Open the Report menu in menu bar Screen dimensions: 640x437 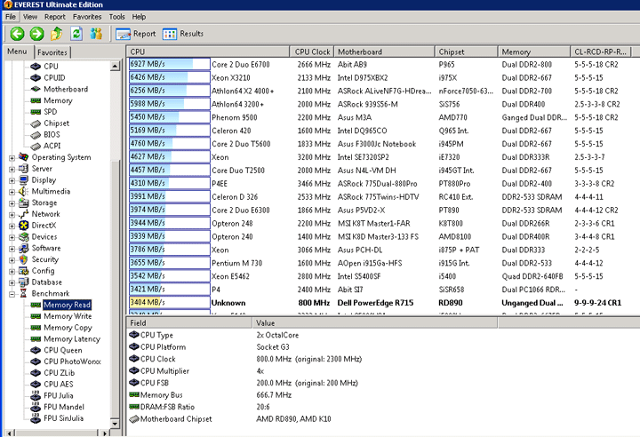[x=55, y=17]
